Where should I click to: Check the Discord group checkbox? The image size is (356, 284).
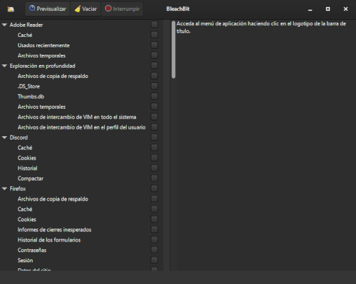(x=154, y=137)
